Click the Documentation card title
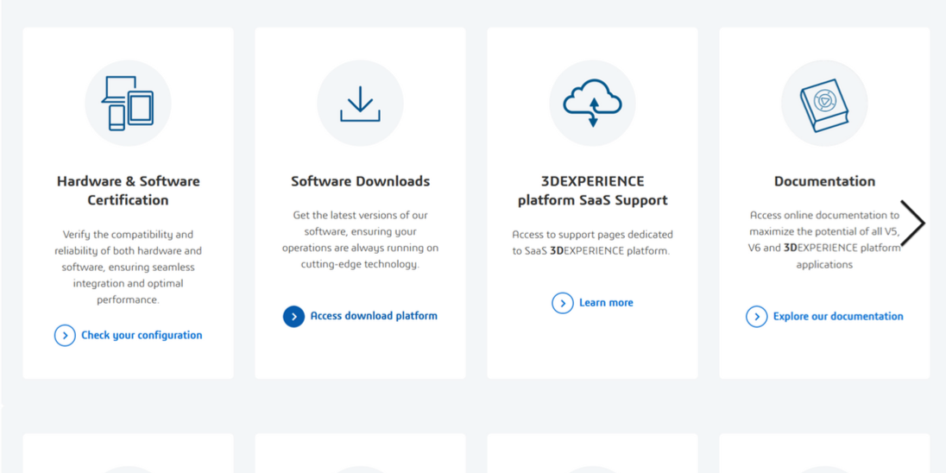Screen dimensions: 946x473 pos(824,181)
